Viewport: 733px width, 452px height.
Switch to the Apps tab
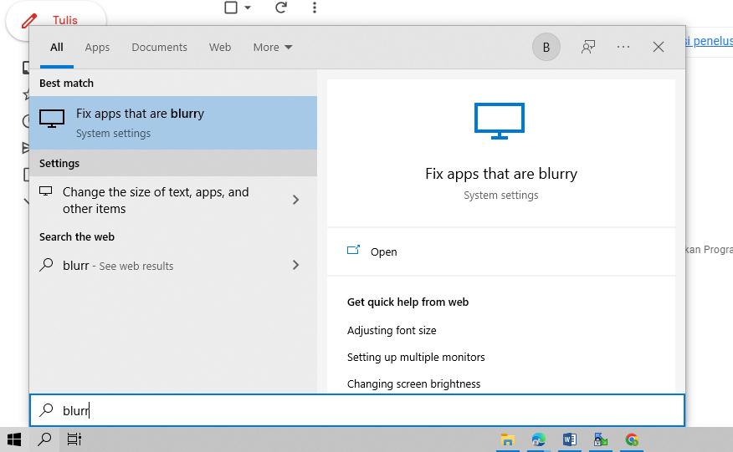[97, 47]
